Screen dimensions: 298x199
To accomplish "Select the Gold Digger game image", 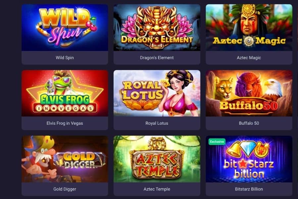I will [x=65, y=159].
